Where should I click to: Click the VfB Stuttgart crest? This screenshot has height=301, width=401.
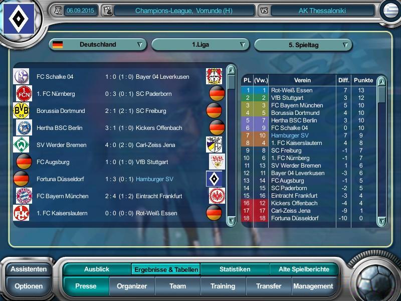[x=217, y=162]
